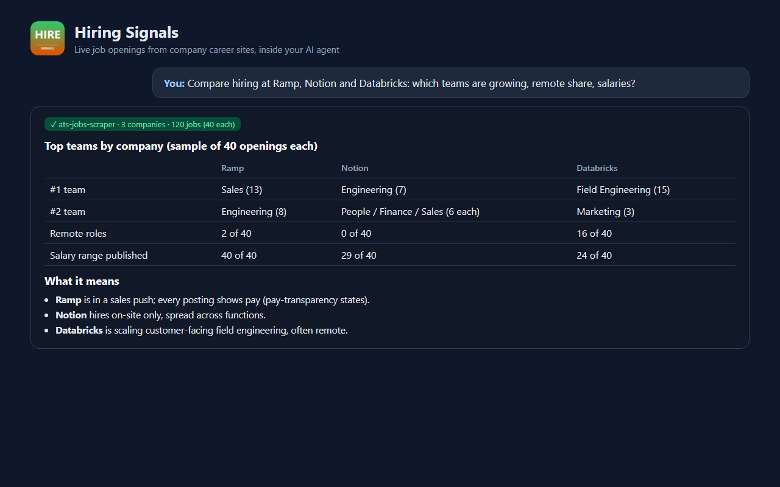Click the "Hiring Signals" title

point(127,32)
